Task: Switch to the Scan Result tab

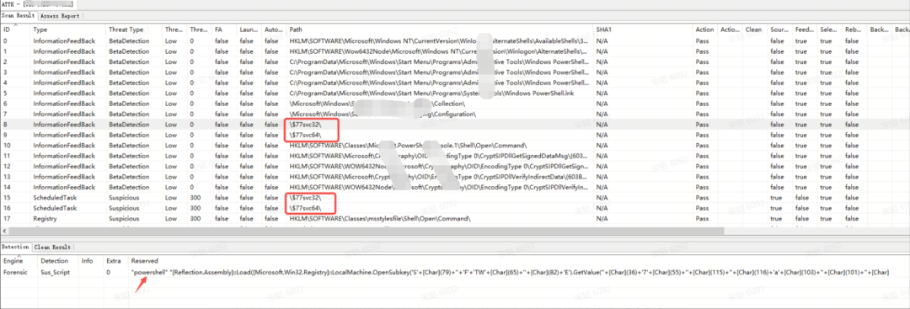Action: click(x=18, y=16)
